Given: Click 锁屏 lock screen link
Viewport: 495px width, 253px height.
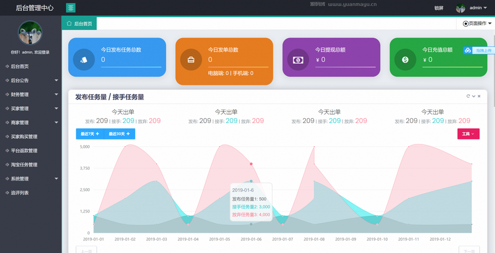Looking at the screenshot, I should pos(439,8).
